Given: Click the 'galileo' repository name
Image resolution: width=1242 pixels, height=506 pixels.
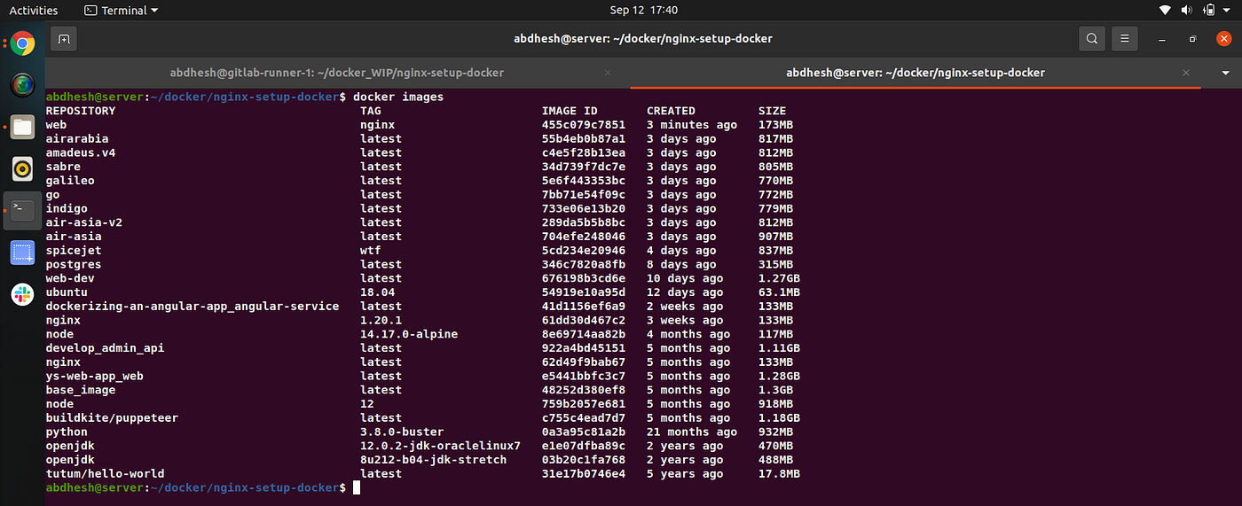Looking at the screenshot, I should 70,181.
